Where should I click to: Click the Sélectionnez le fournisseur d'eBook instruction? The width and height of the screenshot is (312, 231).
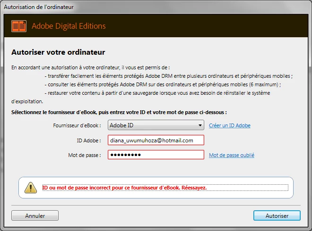[x=119, y=112]
